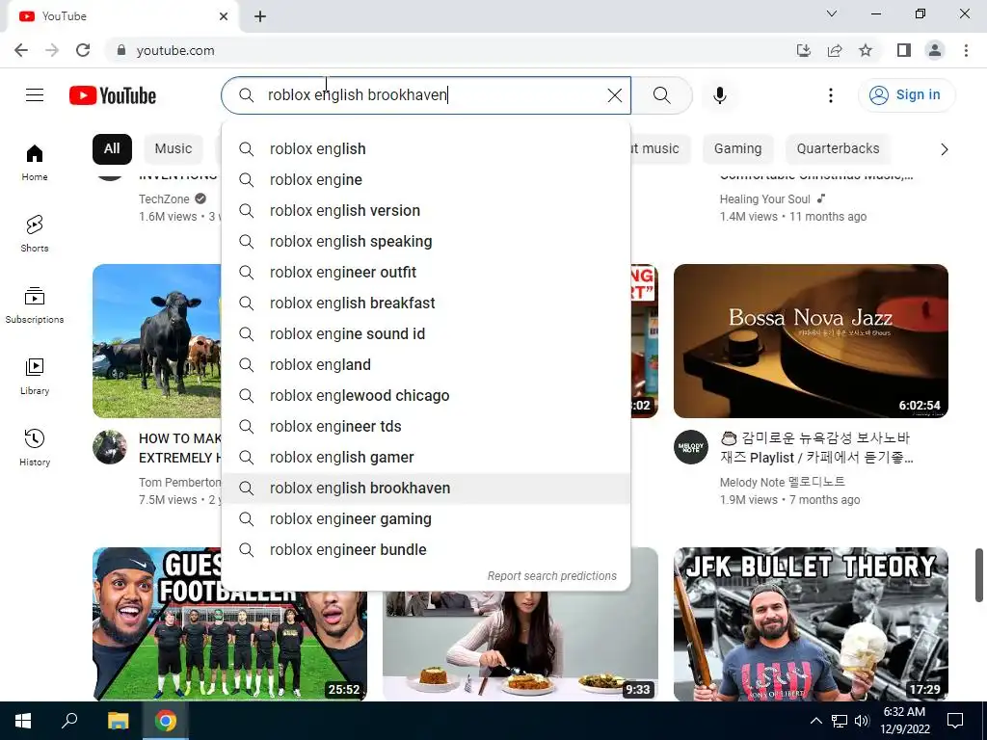Select the All filter chip
Screen dimensions: 987x740
coord(112,148)
